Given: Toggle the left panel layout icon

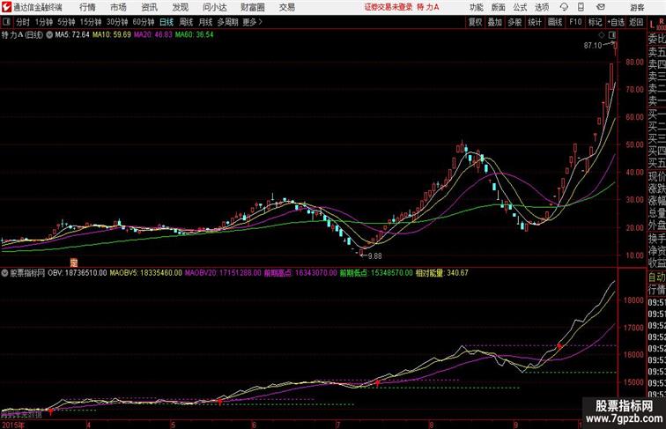Looking at the screenshot, I should tap(6, 22).
